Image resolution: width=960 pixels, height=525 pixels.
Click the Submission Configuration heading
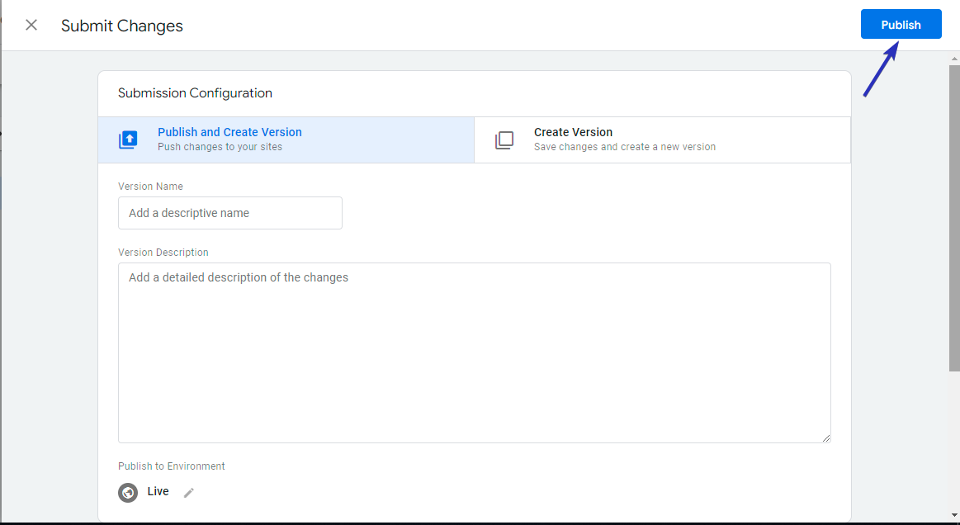[x=196, y=93]
